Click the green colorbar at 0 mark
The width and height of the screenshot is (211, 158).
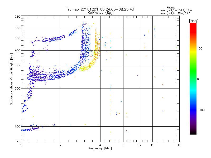click(x=193, y=79)
